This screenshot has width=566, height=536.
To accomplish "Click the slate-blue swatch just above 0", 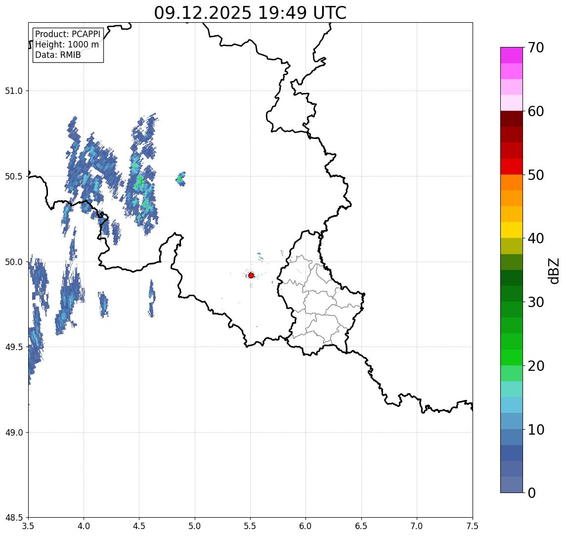I will coord(512,485).
